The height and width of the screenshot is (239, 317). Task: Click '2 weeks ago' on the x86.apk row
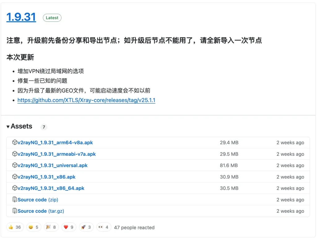[290, 177]
